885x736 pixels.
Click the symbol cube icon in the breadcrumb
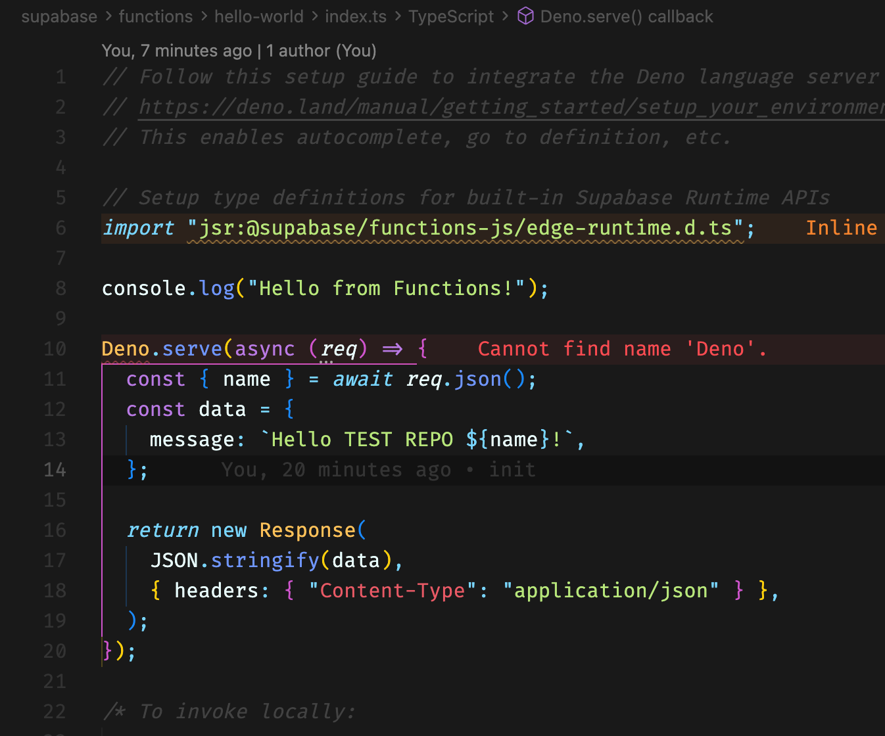pos(525,16)
